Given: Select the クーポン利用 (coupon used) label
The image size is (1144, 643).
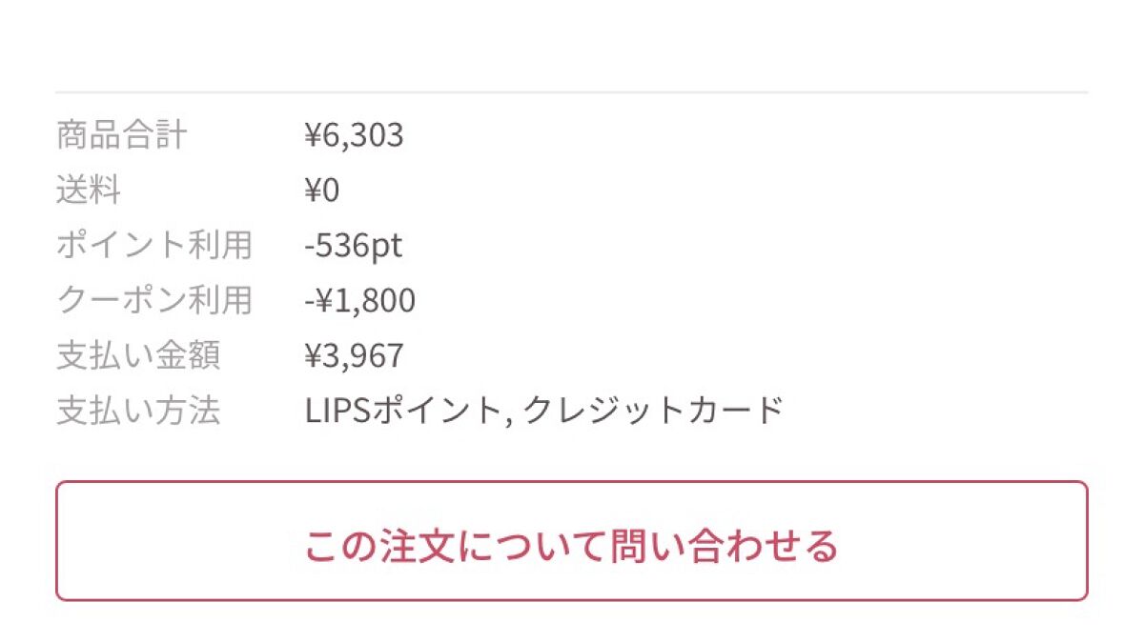Looking at the screenshot, I should (x=154, y=299).
